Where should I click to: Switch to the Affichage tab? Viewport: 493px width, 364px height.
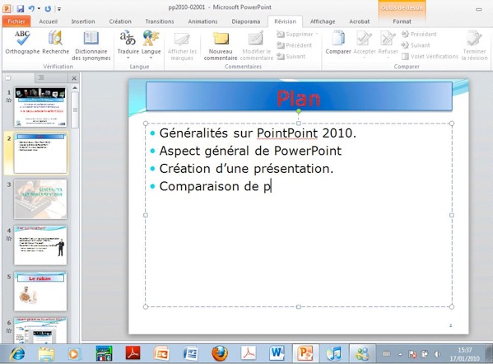(323, 21)
